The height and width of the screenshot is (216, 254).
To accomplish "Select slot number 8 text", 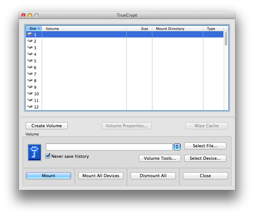I will [35, 81].
